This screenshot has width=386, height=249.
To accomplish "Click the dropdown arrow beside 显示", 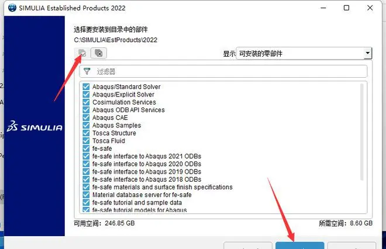I will coord(368,53).
